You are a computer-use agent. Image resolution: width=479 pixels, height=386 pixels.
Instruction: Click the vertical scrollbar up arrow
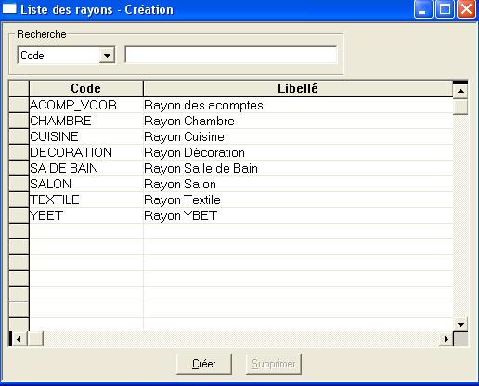(460, 91)
